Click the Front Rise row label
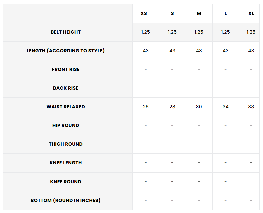Image resolution: width=263 pixels, height=213 pixels. [x=66, y=69]
